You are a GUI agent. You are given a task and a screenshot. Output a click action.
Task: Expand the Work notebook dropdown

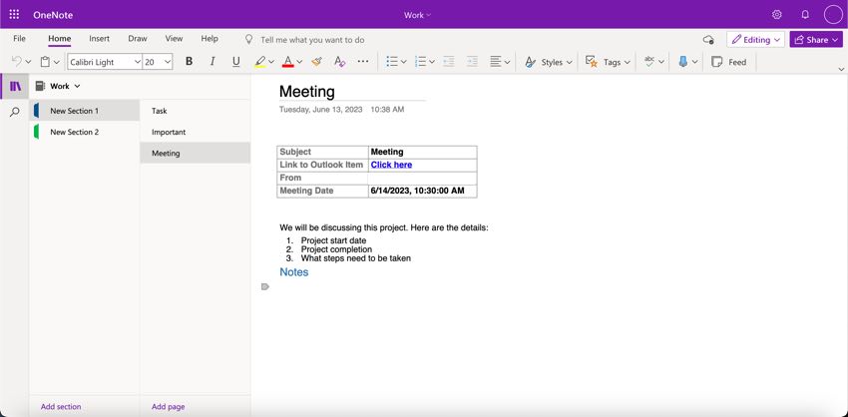point(77,86)
